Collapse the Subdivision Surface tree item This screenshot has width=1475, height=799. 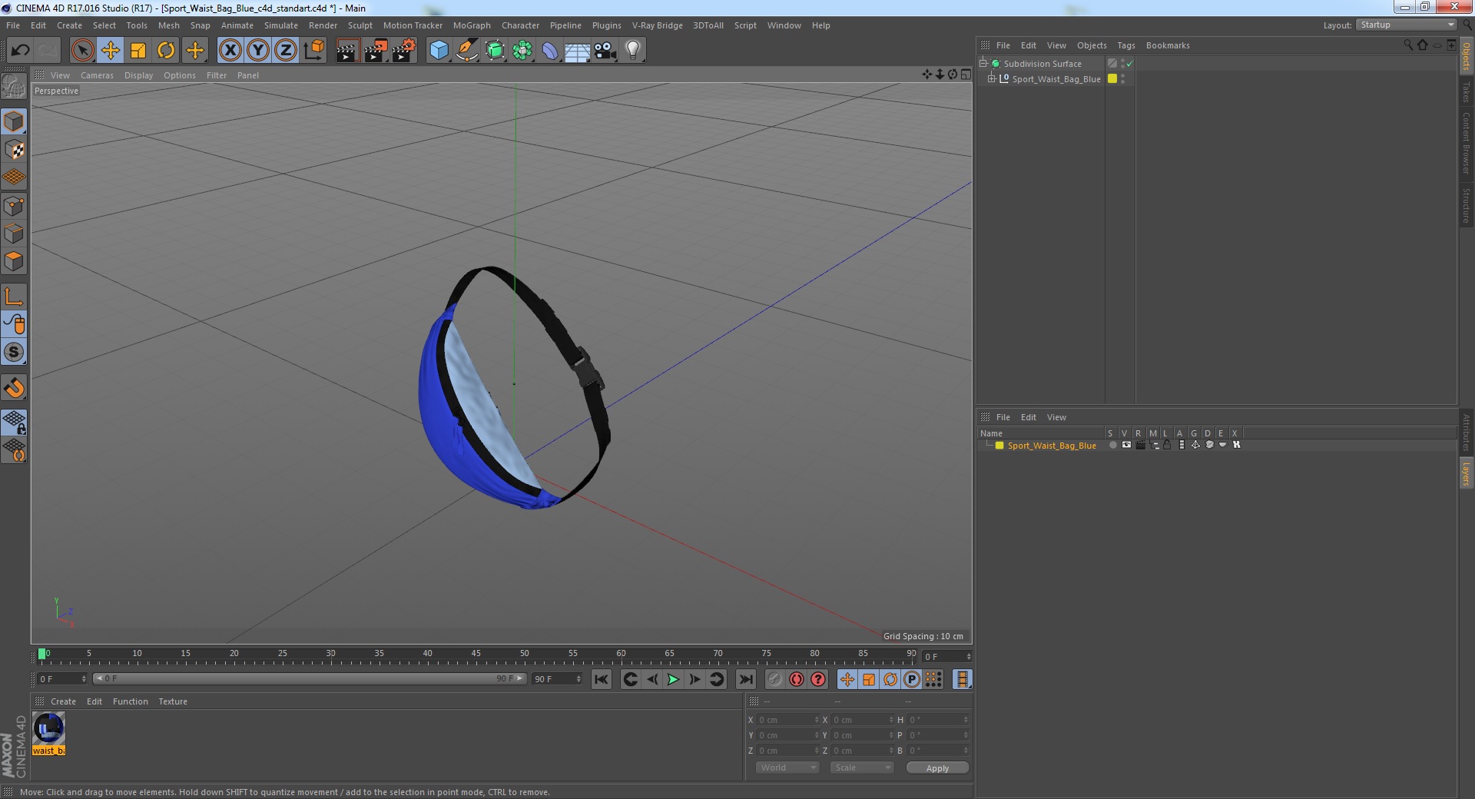tap(983, 63)
